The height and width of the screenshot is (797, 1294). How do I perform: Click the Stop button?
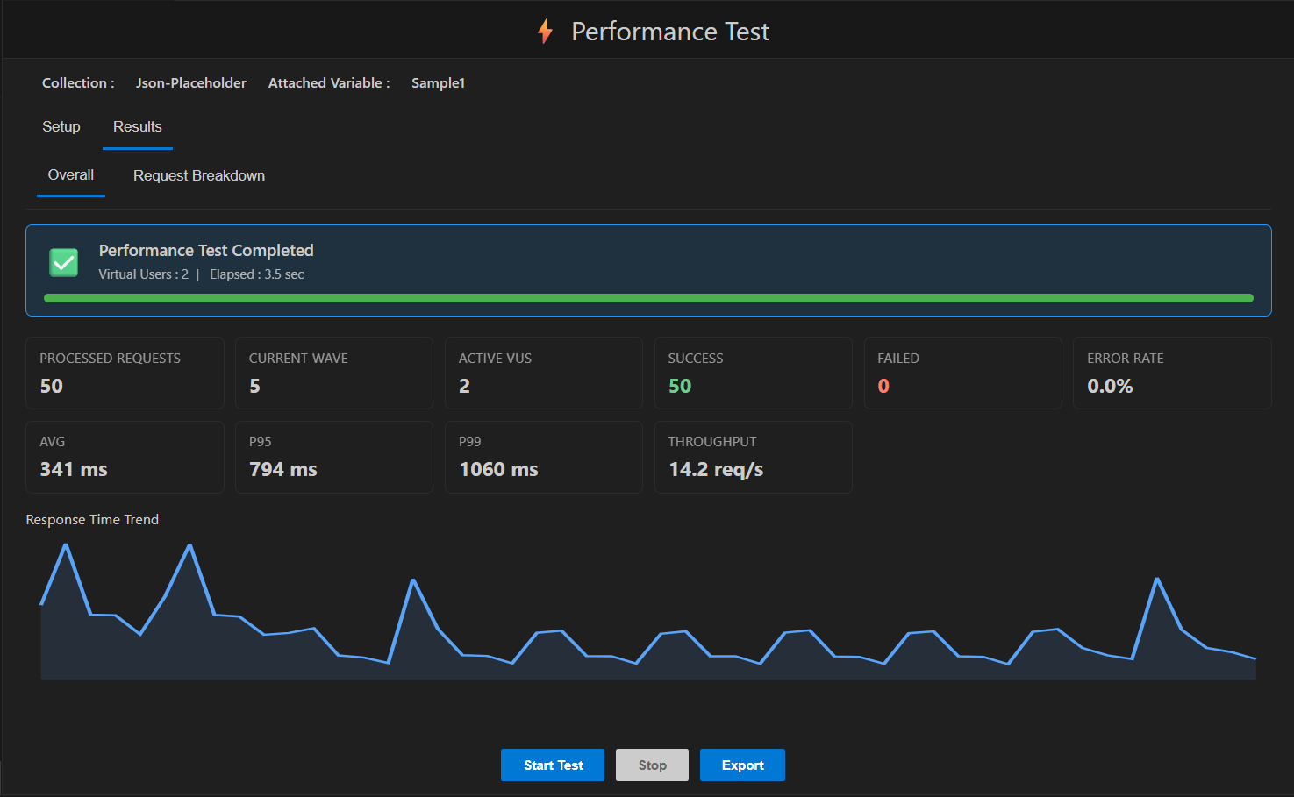point(652,765)
